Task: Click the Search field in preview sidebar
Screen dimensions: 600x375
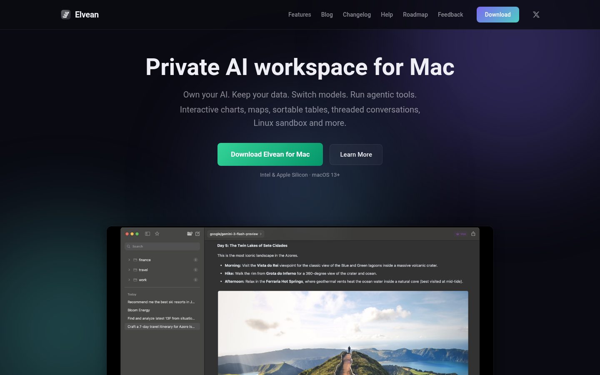Action: (x=162, y=246)
